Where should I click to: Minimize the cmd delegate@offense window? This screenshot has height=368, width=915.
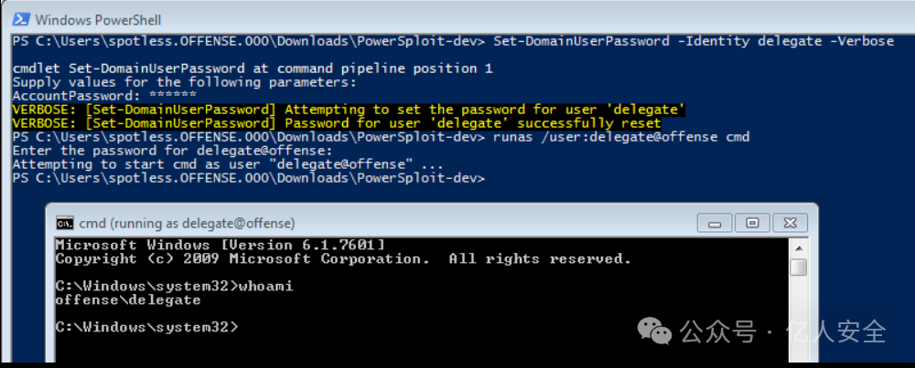[x=715, y=223]
